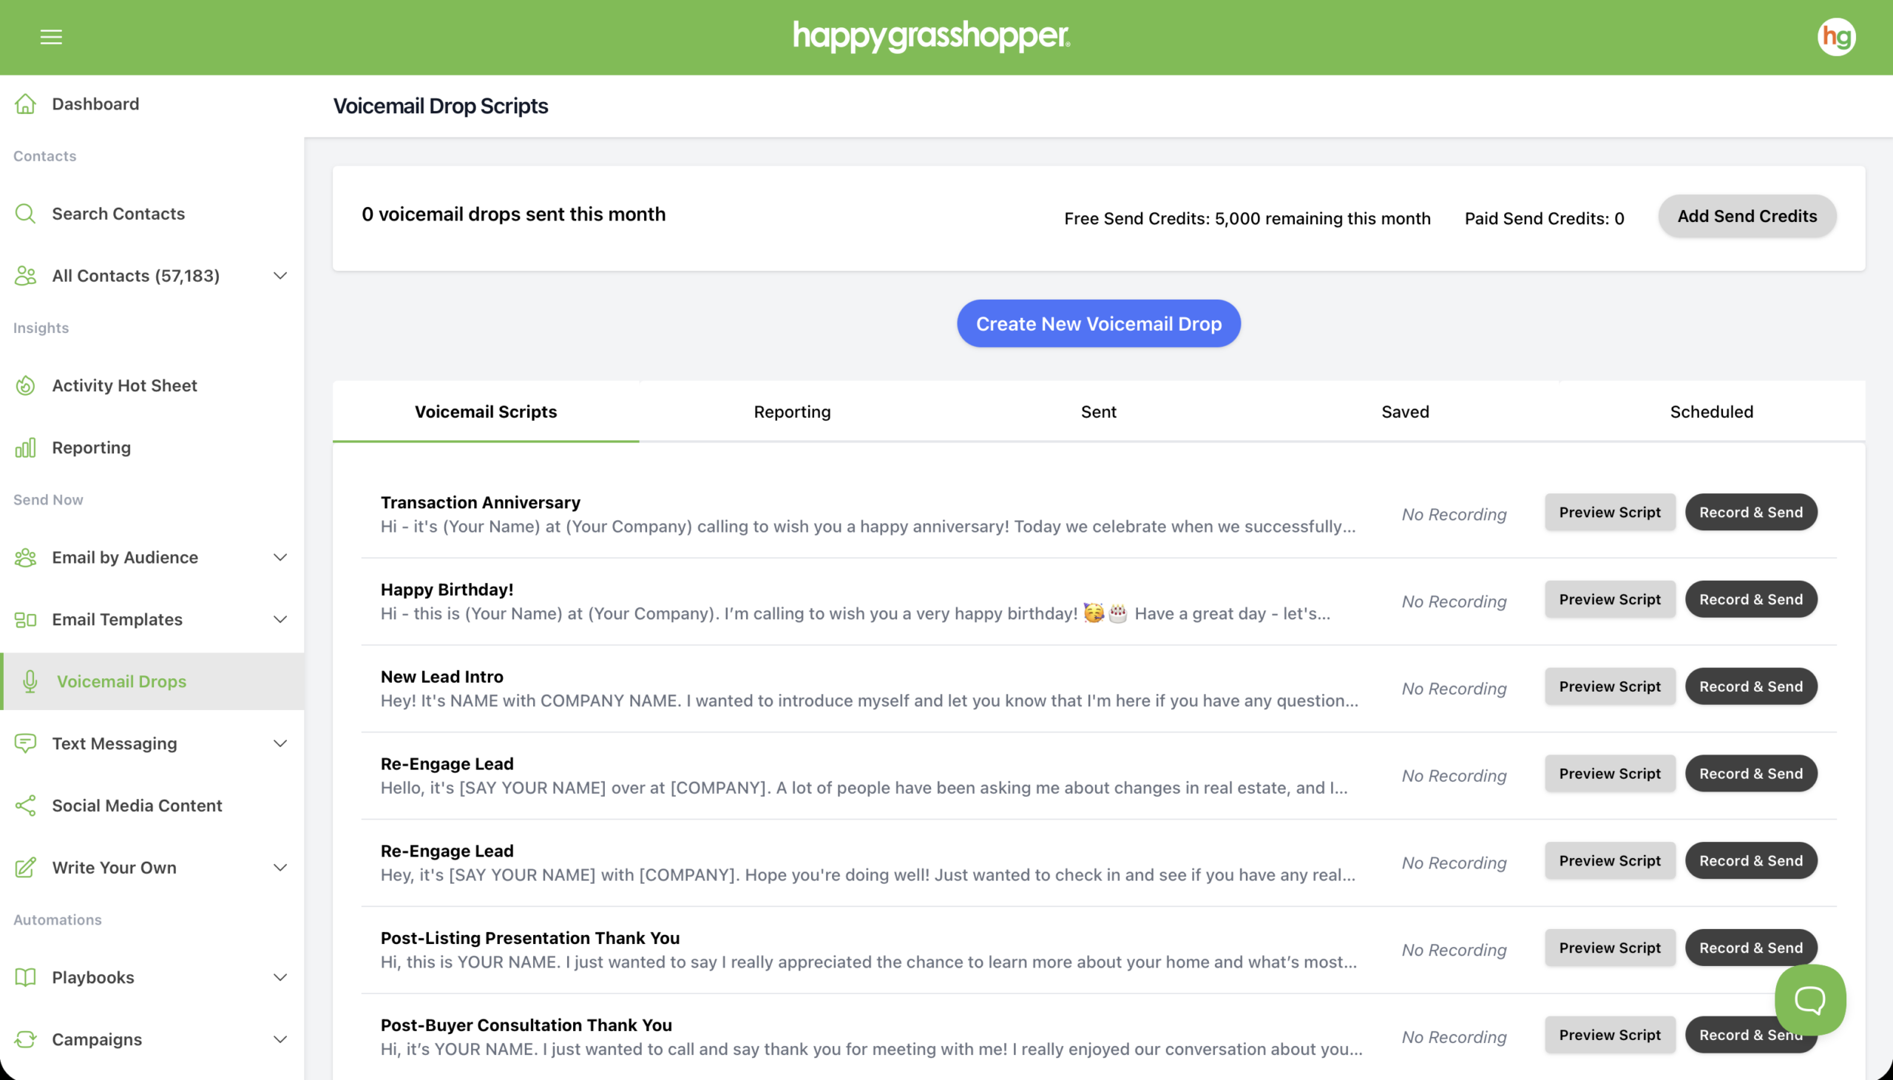Click the Paid Send Credits: 0 text
This screenshot has height=1080, width=1893.
pos(1545,219)
